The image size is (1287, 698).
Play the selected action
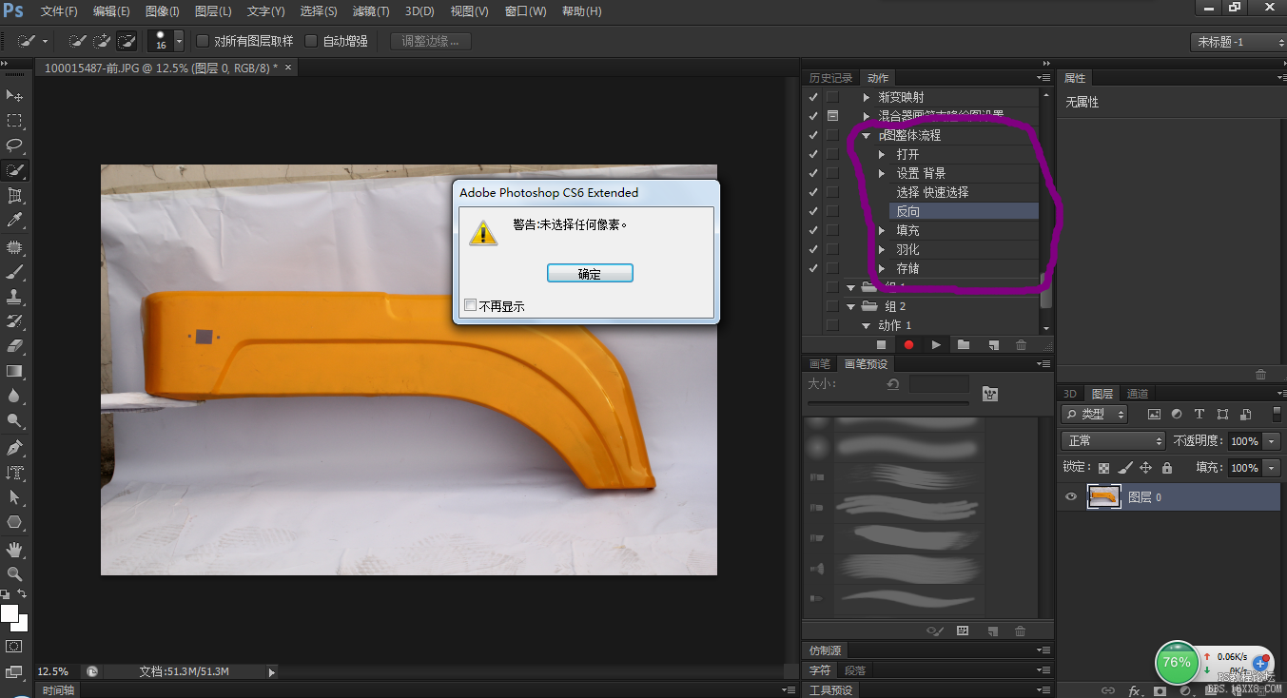(x=936, y=345)
